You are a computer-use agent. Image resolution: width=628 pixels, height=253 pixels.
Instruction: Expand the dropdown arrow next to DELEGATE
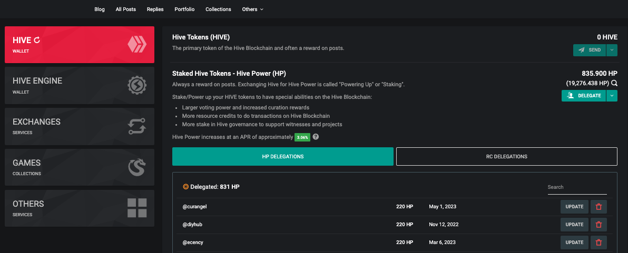click(612, 96)
